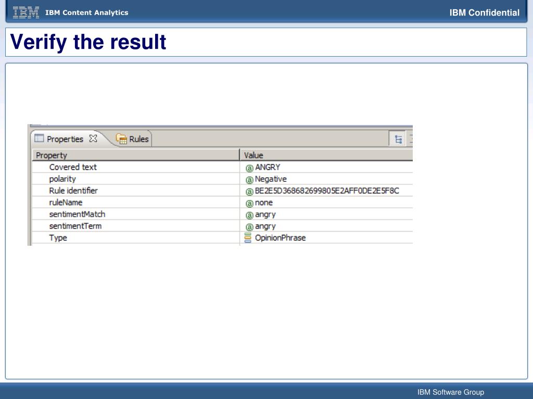Image resolution: width=533 pixels, height=399 pixels.
Task: Click the IBM Confidential label
Action: (x=485, y=12)
